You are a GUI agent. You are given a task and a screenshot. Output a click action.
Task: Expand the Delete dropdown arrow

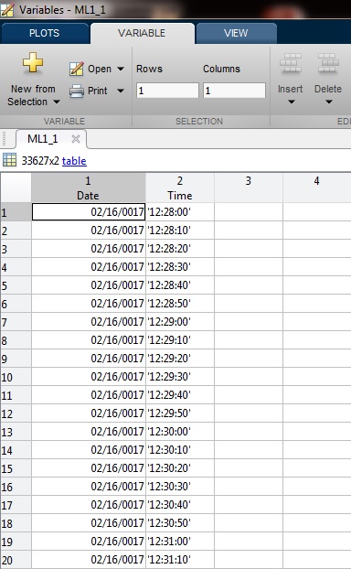(328, 102)
